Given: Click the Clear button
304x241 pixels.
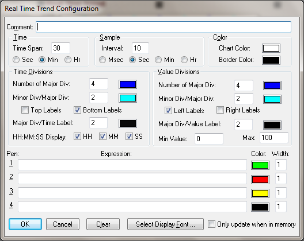Looking at the screenshot, I should pos(103,224).
